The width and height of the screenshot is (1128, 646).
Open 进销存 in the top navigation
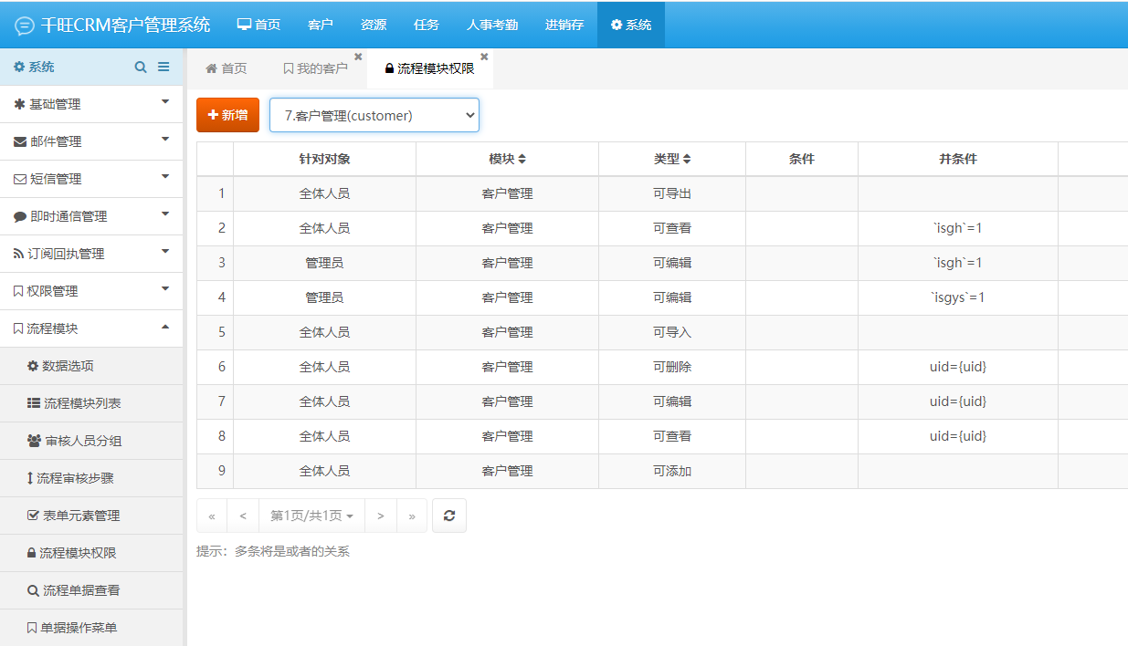pos(564,25)
